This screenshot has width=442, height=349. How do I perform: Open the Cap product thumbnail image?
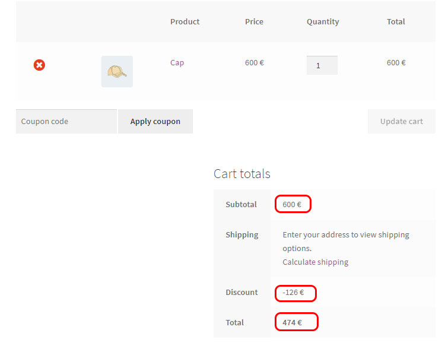(x=117, y=71)
